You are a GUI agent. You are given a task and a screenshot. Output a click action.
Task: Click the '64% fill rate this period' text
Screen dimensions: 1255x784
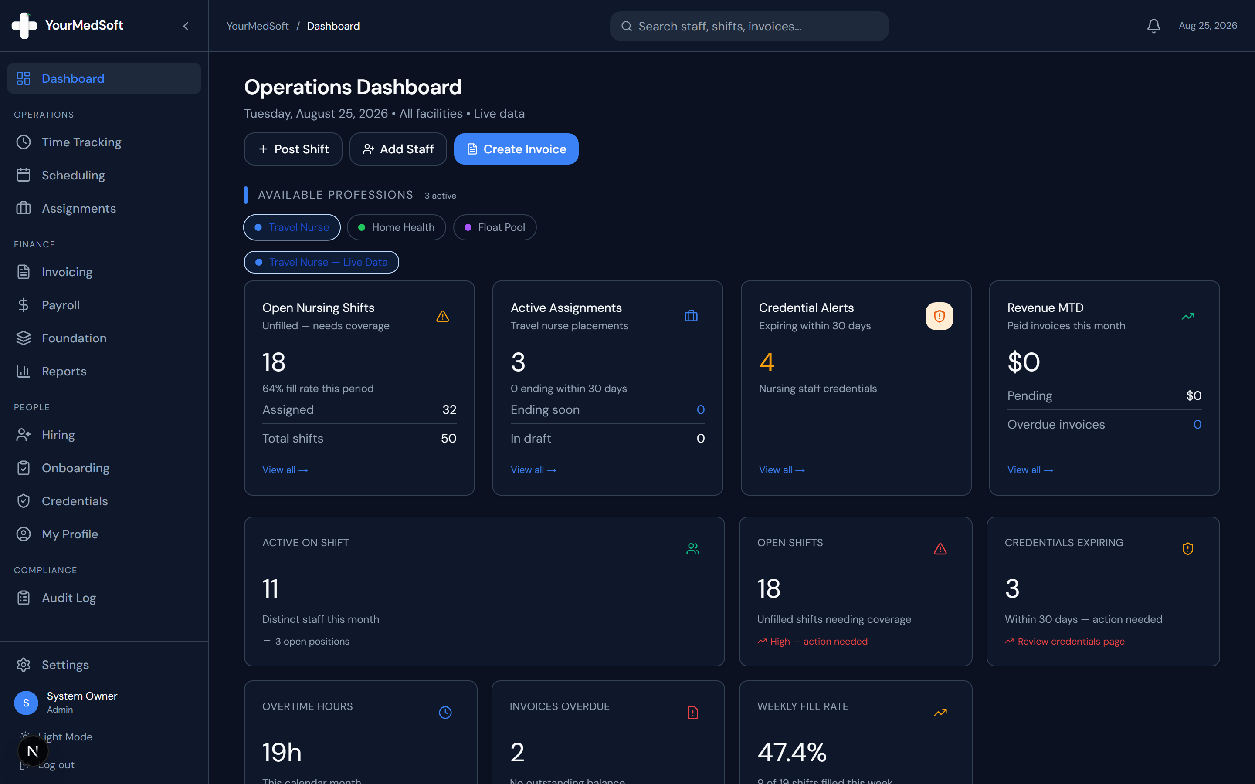pos(318,389)
